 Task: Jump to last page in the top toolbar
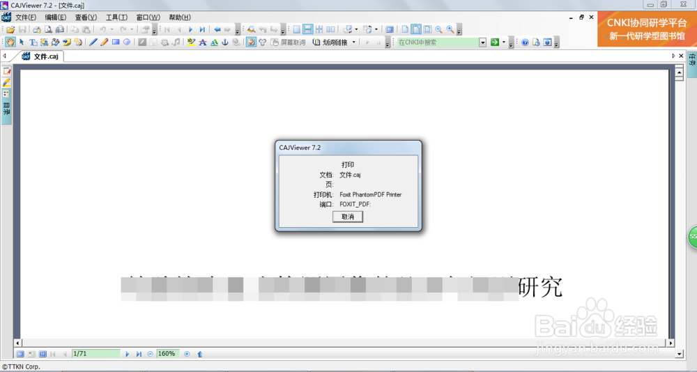pos(202,29)
